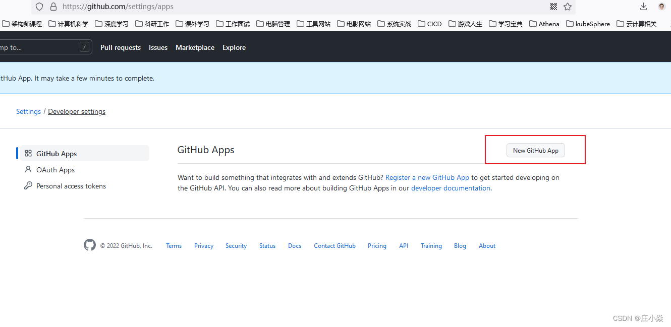Open the 系统实战 bookmark folder
Viewport: 671px width, 327px height.
(x=394, y=24)
